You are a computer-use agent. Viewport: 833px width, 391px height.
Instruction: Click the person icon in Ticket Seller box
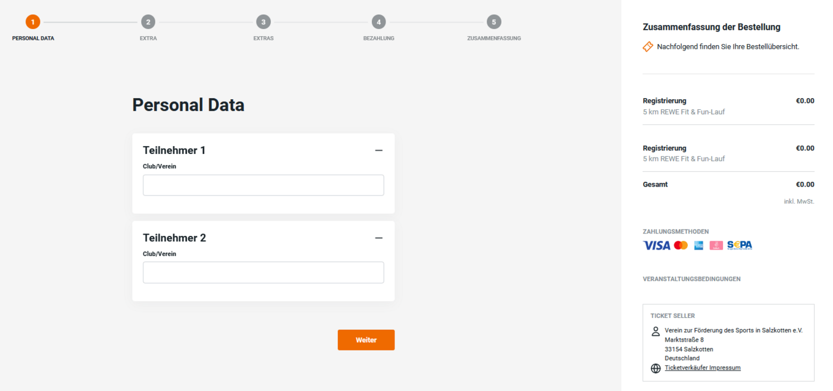click(x=656, y=331)
